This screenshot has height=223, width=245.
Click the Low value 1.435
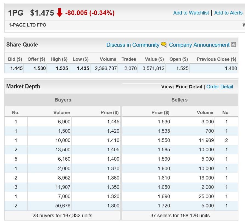pyautogui.click(x=83, y=68)
